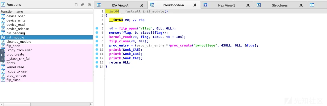Toggle breakpoint dot on line 6
The height and width of the screenshot is (106, 327).
(97, 33)
